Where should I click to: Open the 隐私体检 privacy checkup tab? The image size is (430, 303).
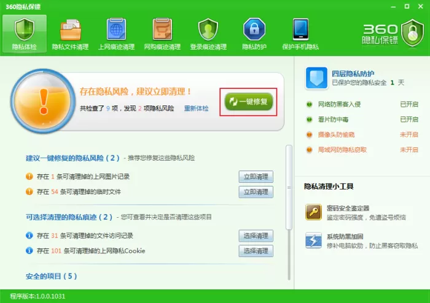(25, 34)
